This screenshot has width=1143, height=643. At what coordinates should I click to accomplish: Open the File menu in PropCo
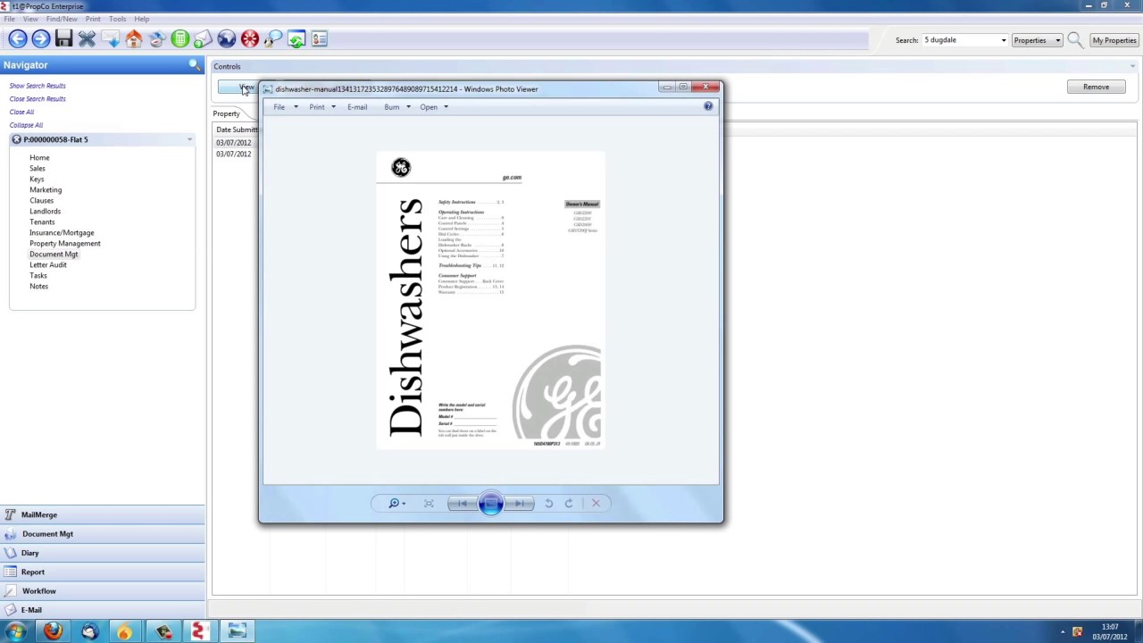coord(9,19)
